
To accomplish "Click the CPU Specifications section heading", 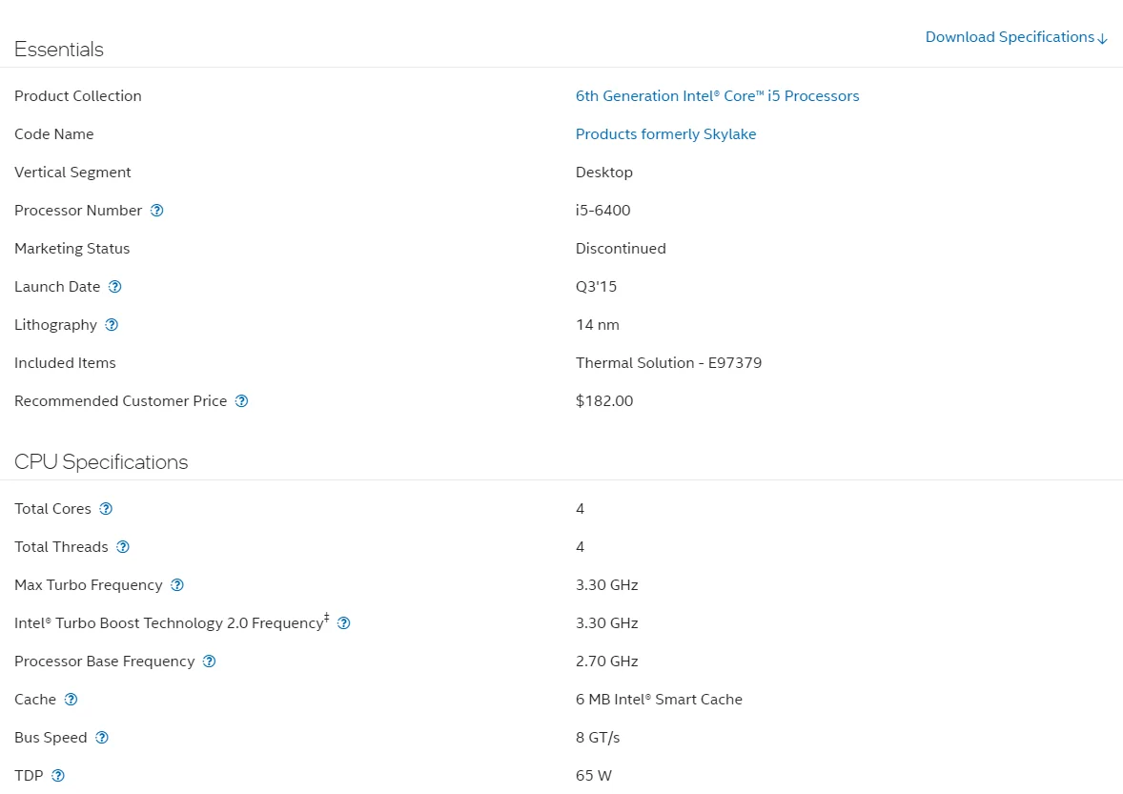I will 101,462.
